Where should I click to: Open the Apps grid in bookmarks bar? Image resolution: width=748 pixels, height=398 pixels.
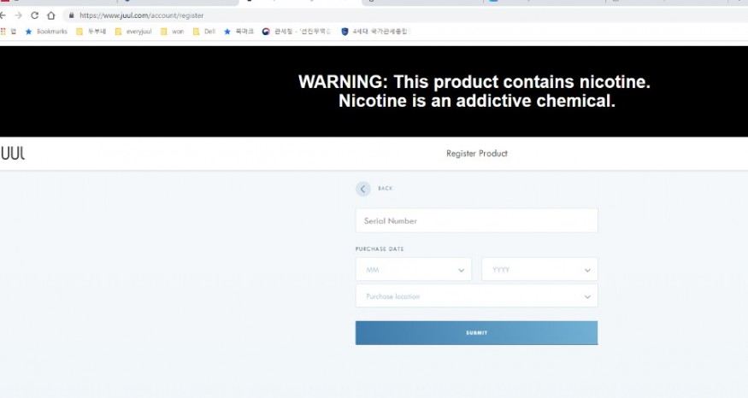point(3,32)
